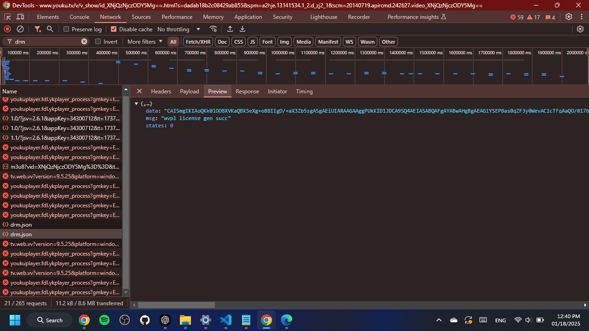Collapse the JSON root object in Preview
The height and width of the screenshot is (331, 589).
[x=136, y=104]
